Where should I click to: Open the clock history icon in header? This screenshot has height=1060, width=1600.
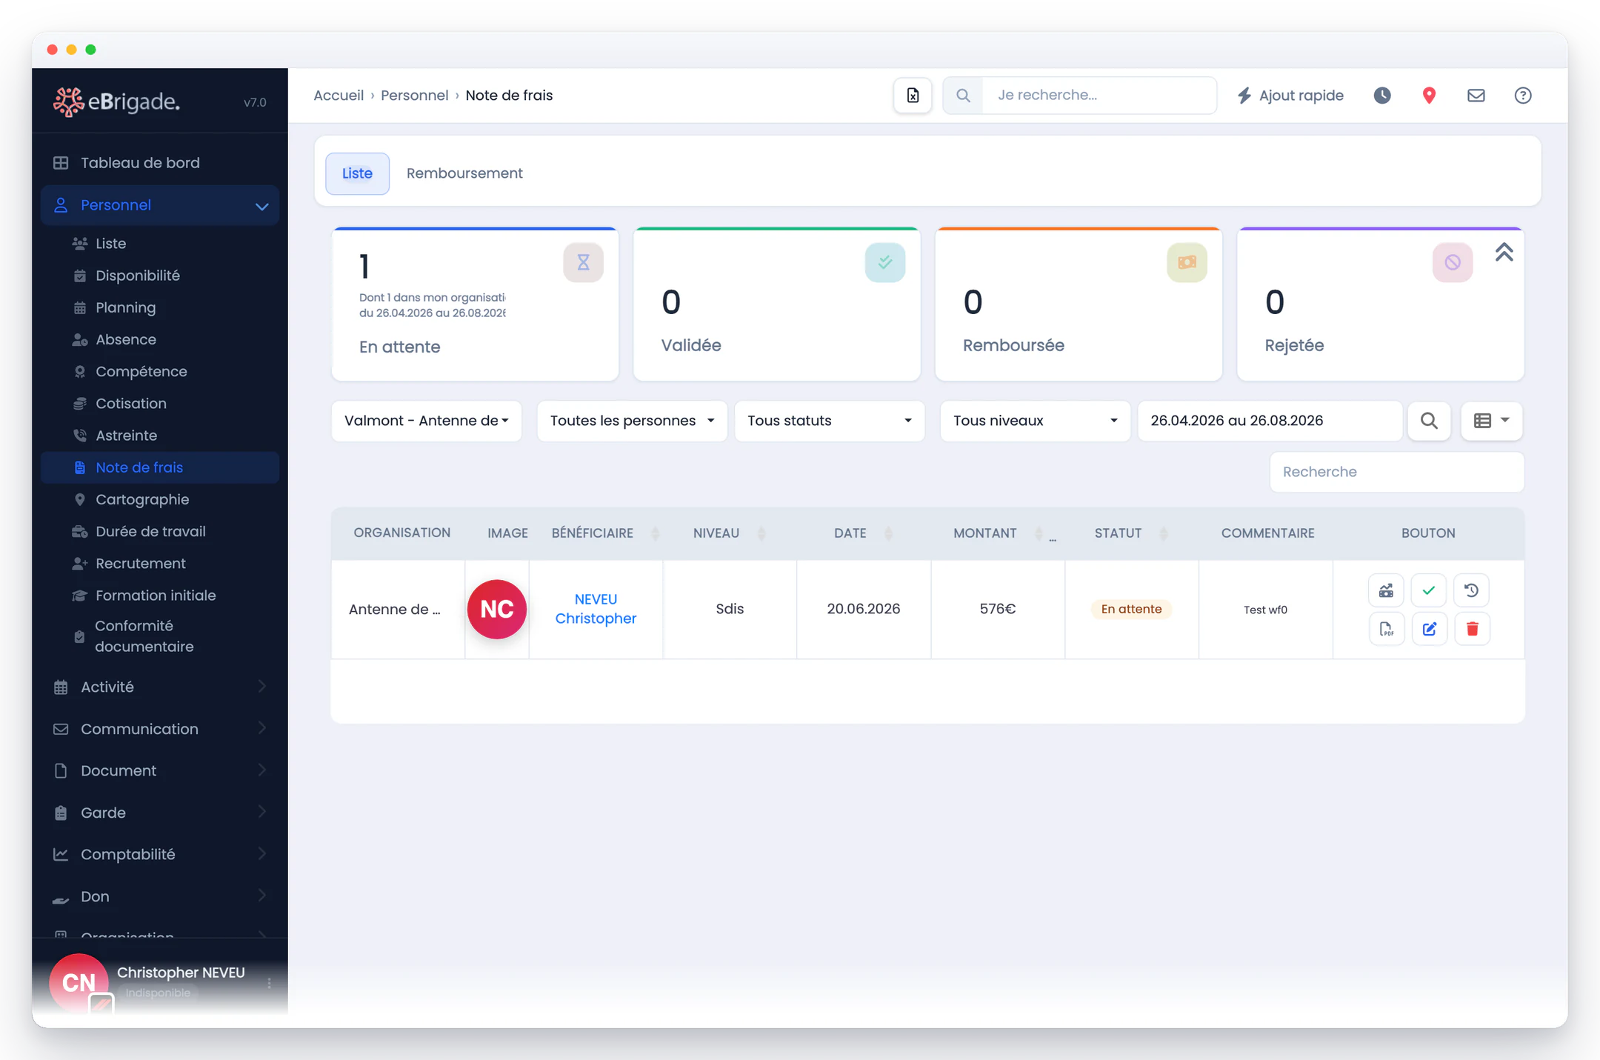(x=1382, y=96)
